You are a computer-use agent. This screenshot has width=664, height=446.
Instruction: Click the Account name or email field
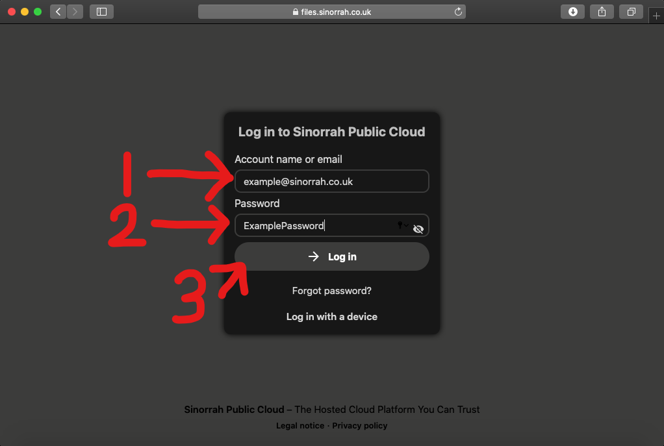pyautogui.click(x=331, y=182)
